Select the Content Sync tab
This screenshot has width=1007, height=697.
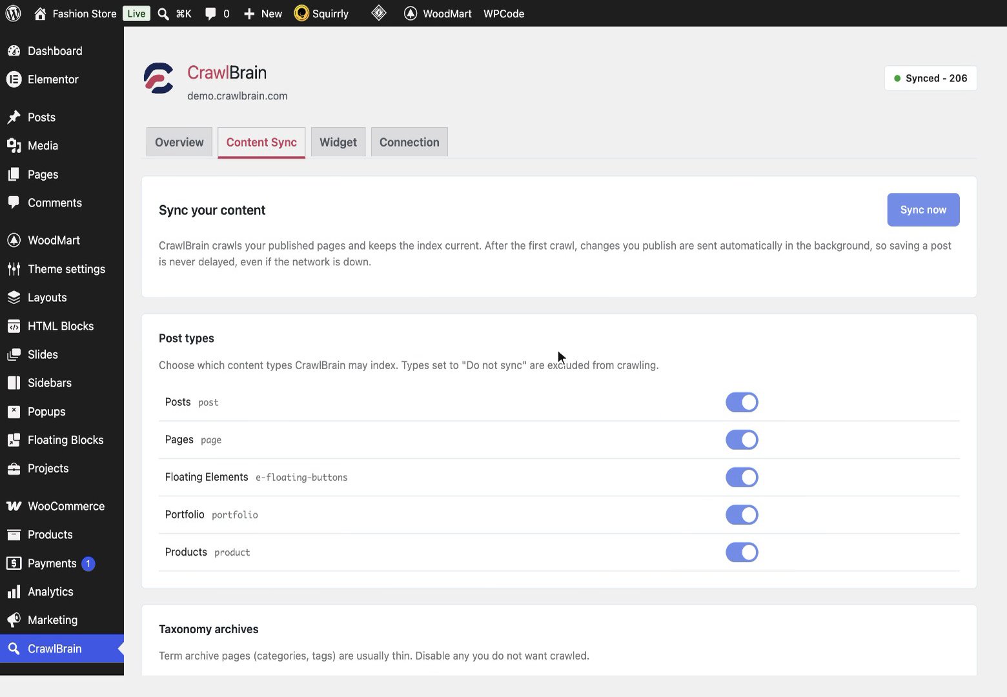261,143
